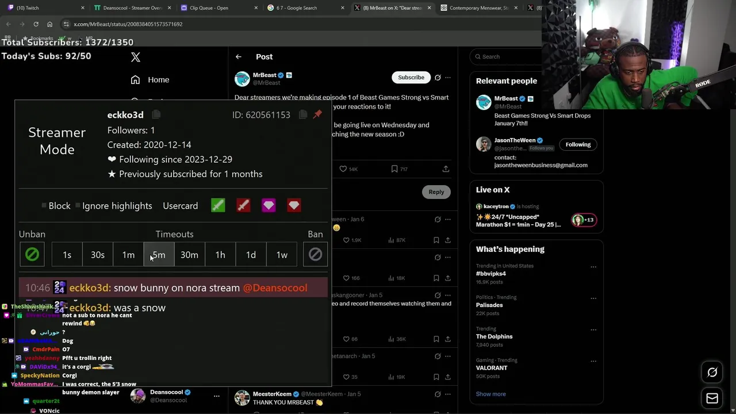Image resolution: width=736 pixels, height=414 pixels.
Task: Timeout user for 1m
Action: pos(128,255)
